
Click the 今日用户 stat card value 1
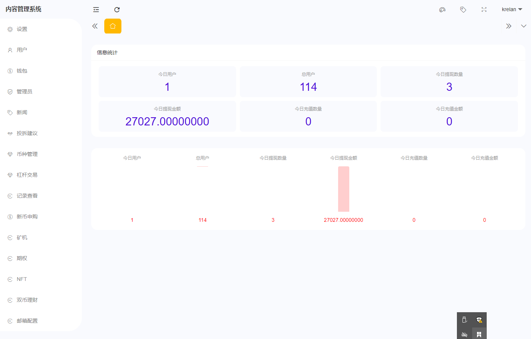[167, 87]
